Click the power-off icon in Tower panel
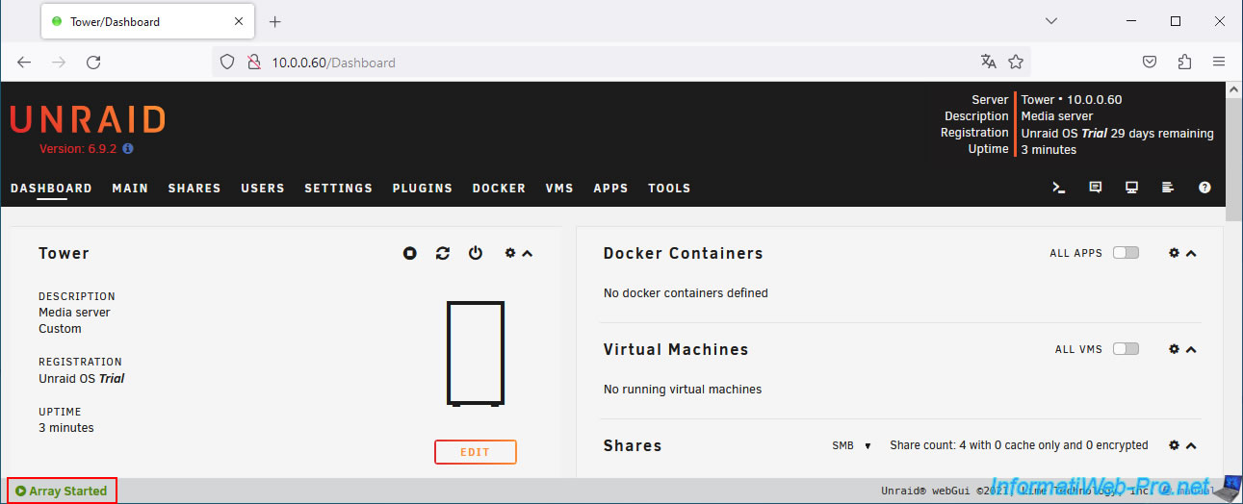1243x504 pixels. pos(476,253)
